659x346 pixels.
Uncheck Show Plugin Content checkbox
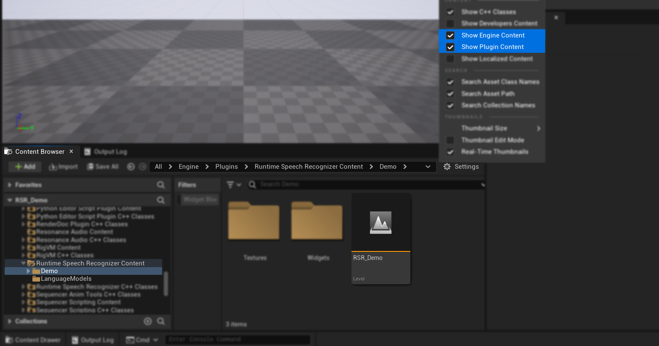[x=450, y=47]
